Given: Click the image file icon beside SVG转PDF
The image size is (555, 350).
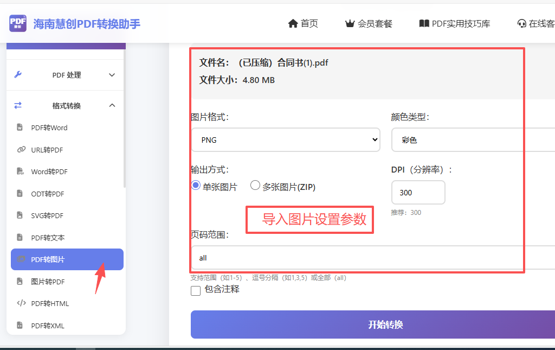Looking at the screenshot, I should point(20,215).
